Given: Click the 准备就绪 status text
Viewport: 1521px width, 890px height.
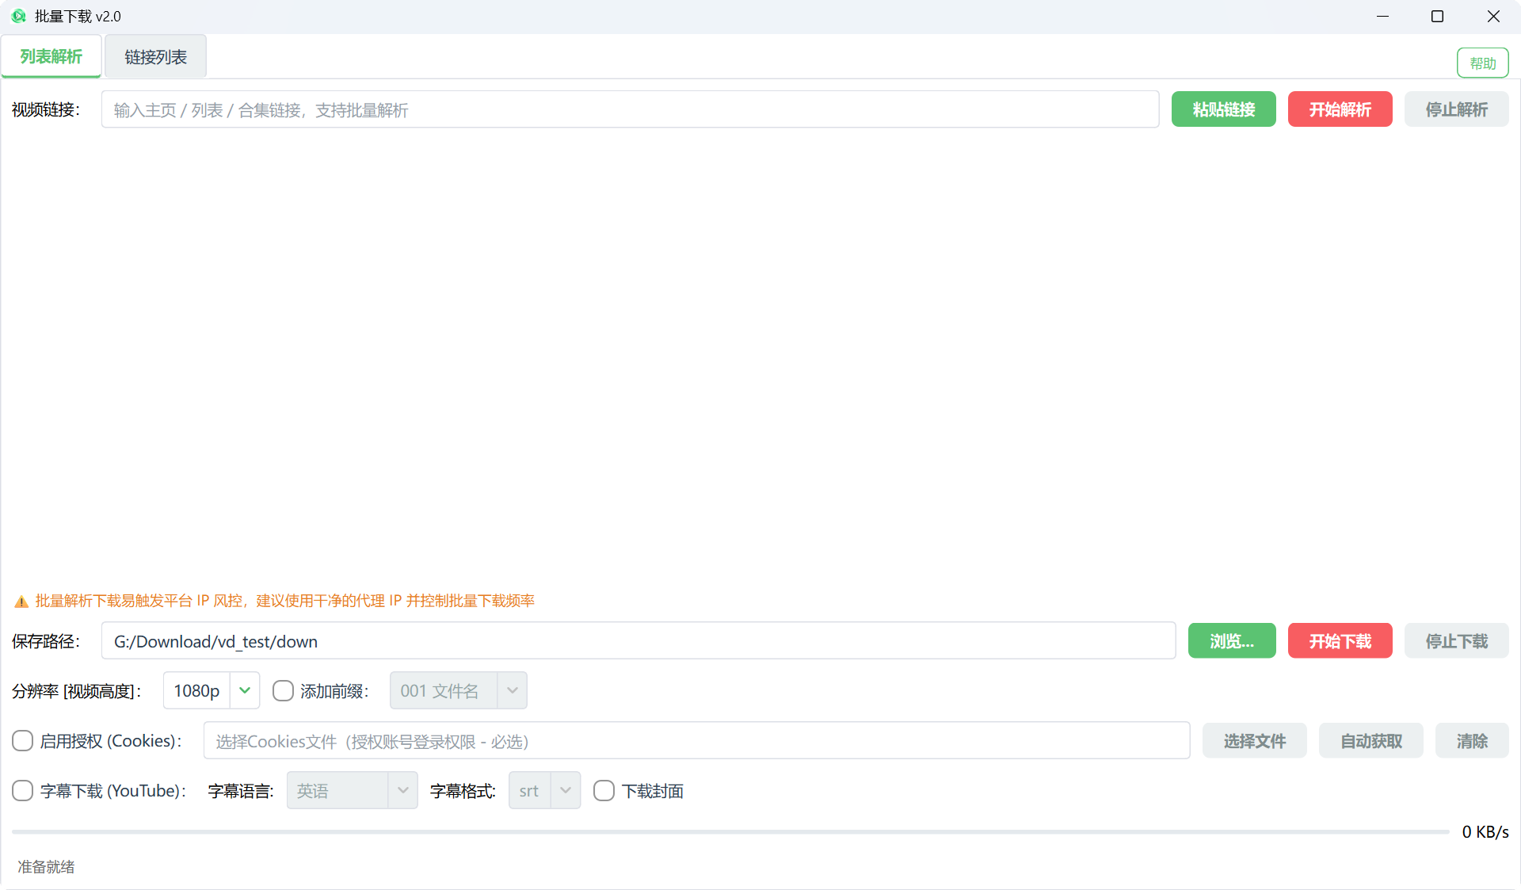Looking at the screenshot, I should 46,867.
